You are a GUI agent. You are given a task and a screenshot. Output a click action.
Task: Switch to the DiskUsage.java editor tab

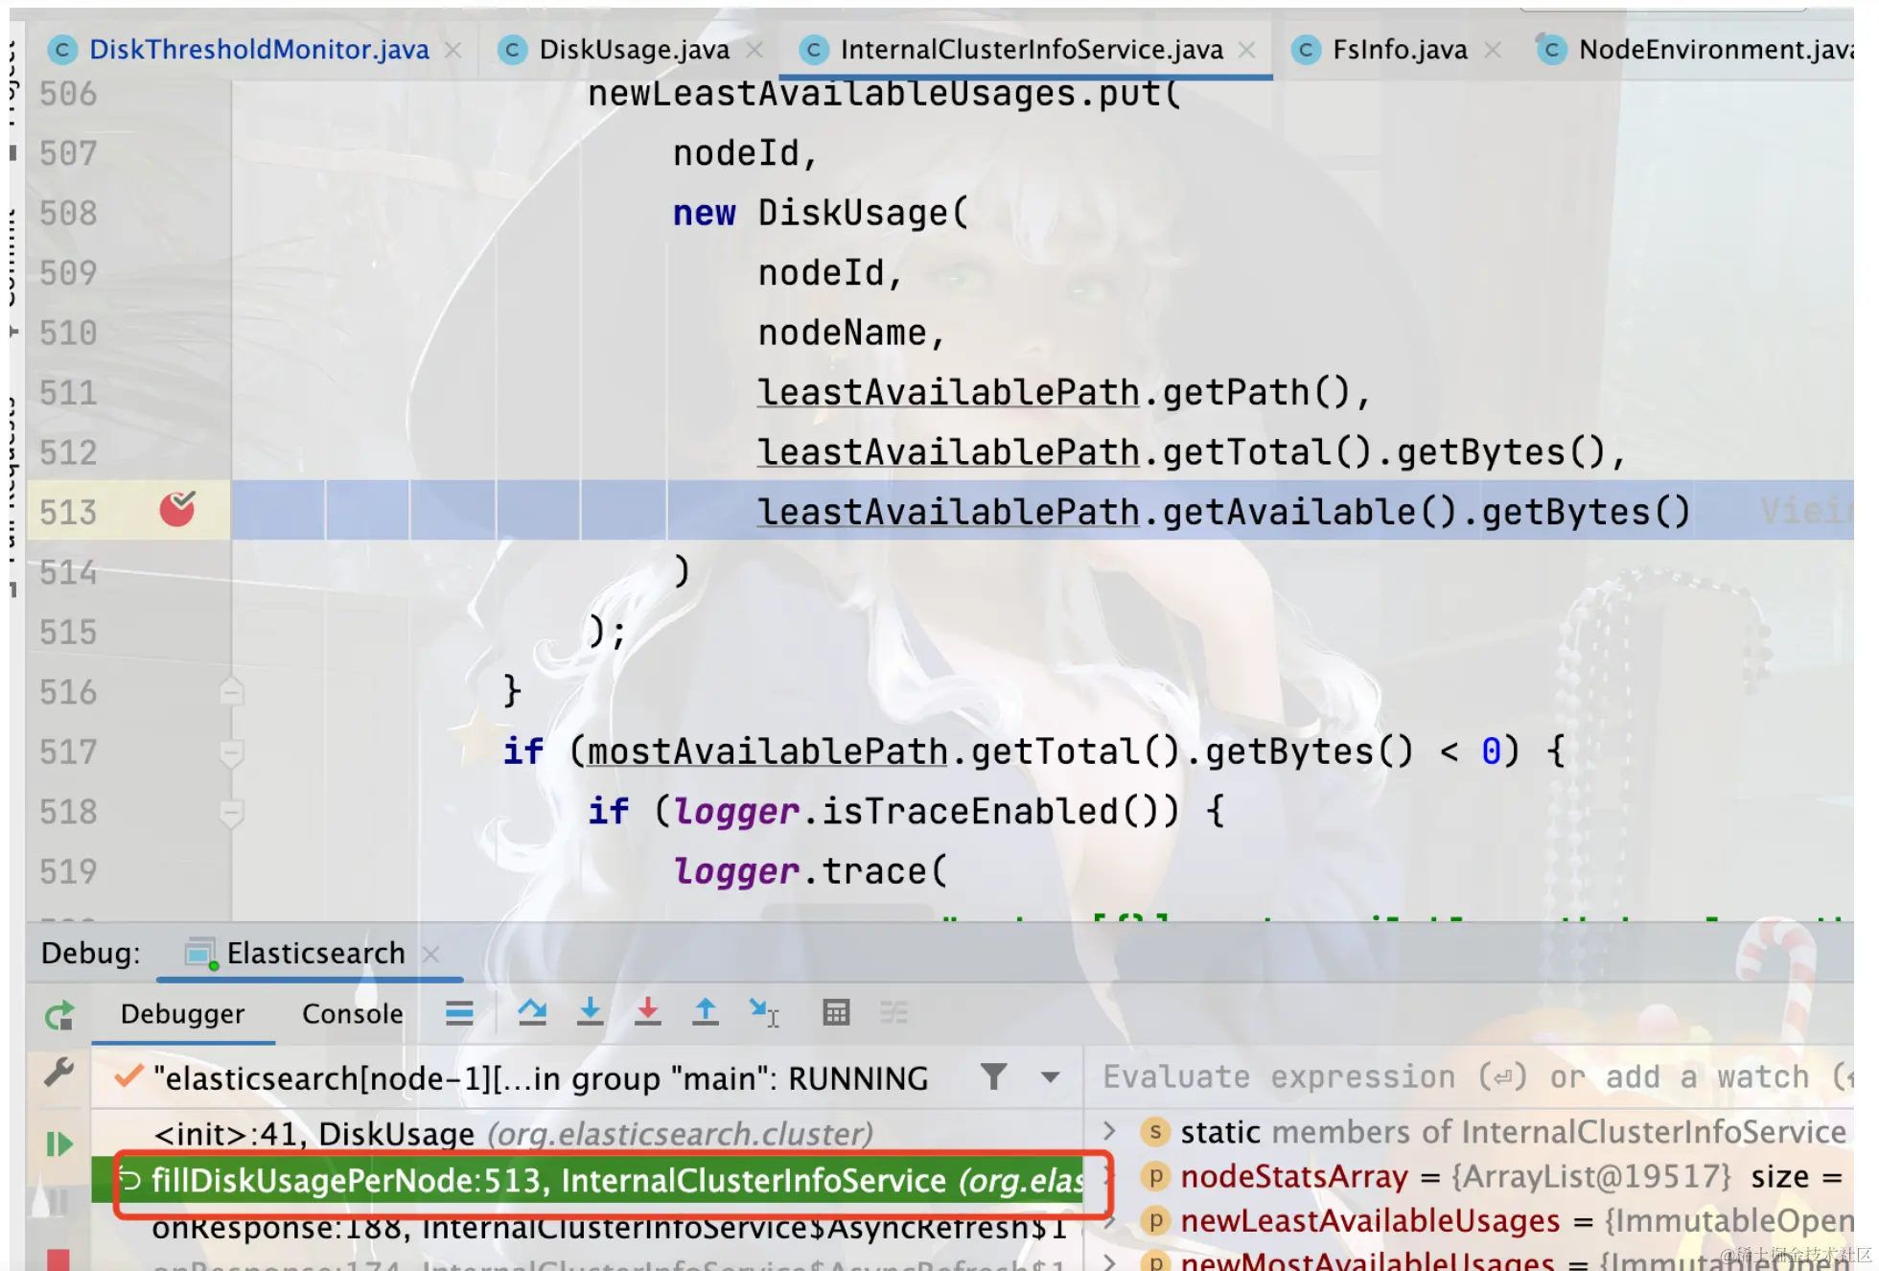point(634,50)
